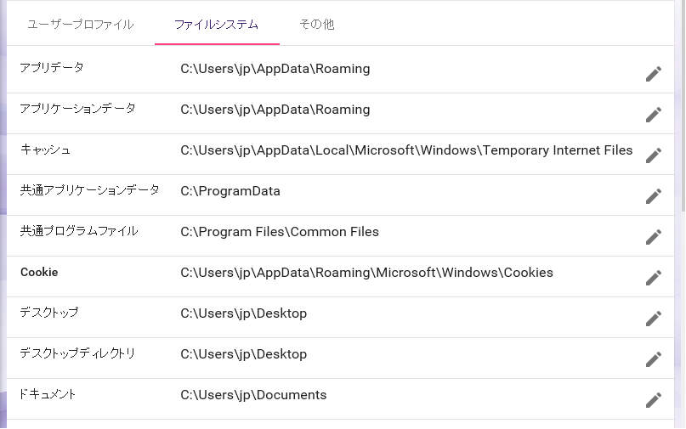The width and height of the screenshot is (686, 429).
Task: Click edit icon for デスクトップディレクトリ row
Action: 653,359
